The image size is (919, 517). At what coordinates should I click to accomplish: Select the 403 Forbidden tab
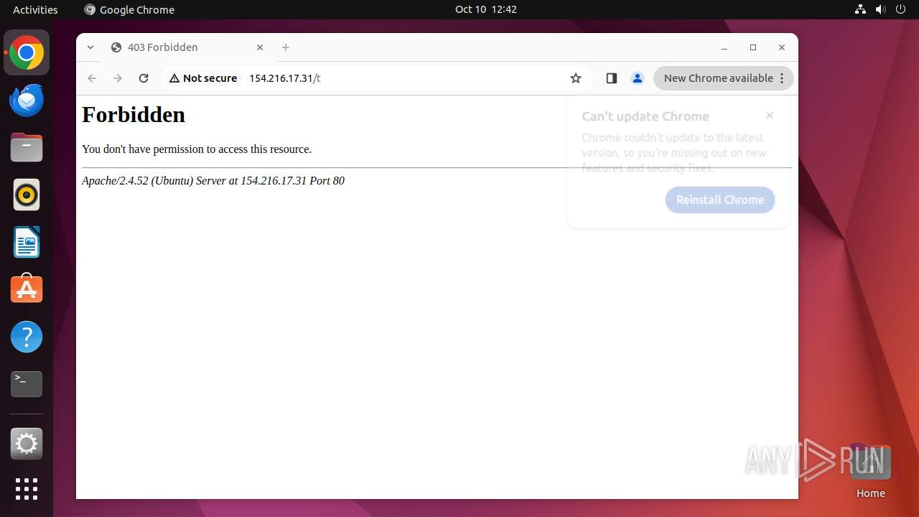point(187,47)
